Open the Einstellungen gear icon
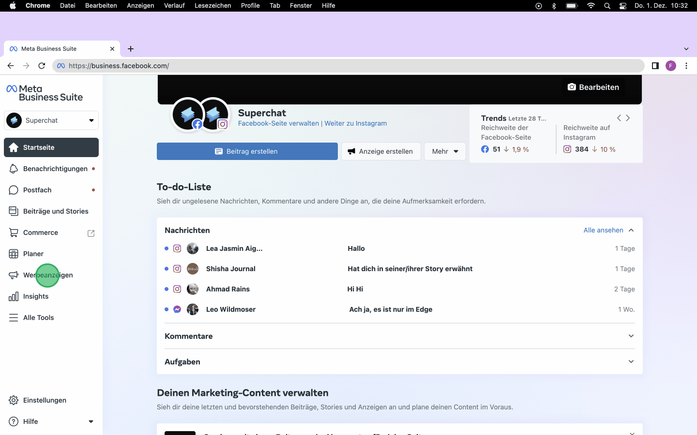Viewport: 697px width, 435px height. click(14, 400)
